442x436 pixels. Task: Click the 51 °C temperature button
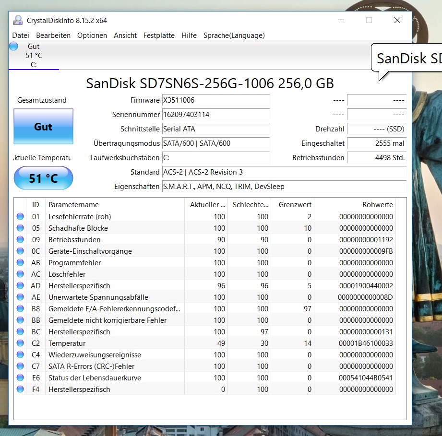coord(43,178)
